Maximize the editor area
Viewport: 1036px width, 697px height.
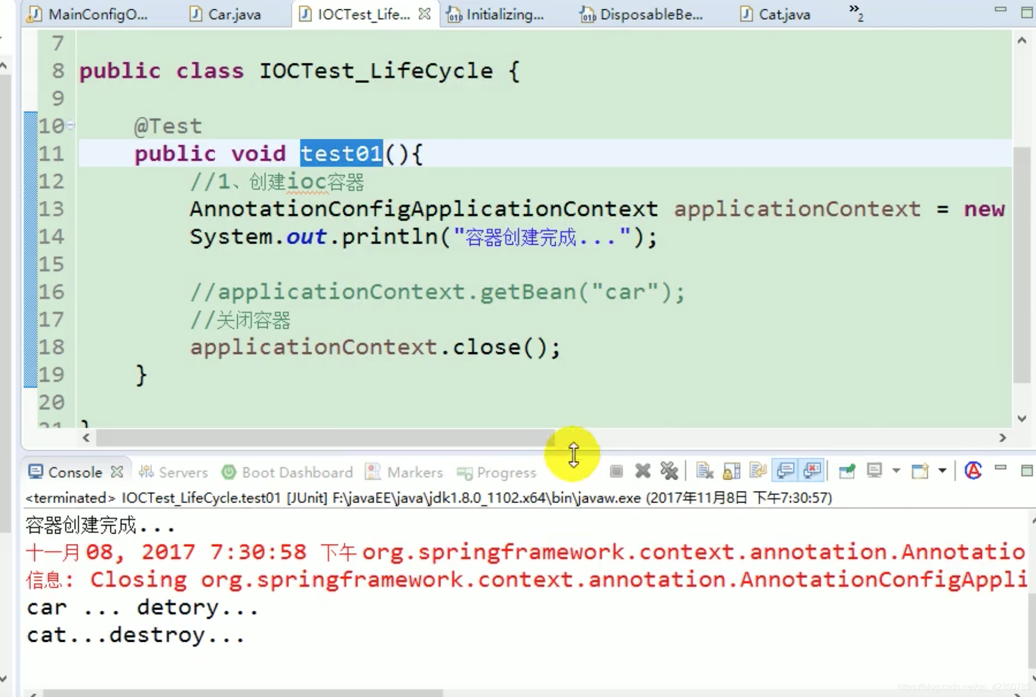pyautogui.click(x=1027, y=12)
